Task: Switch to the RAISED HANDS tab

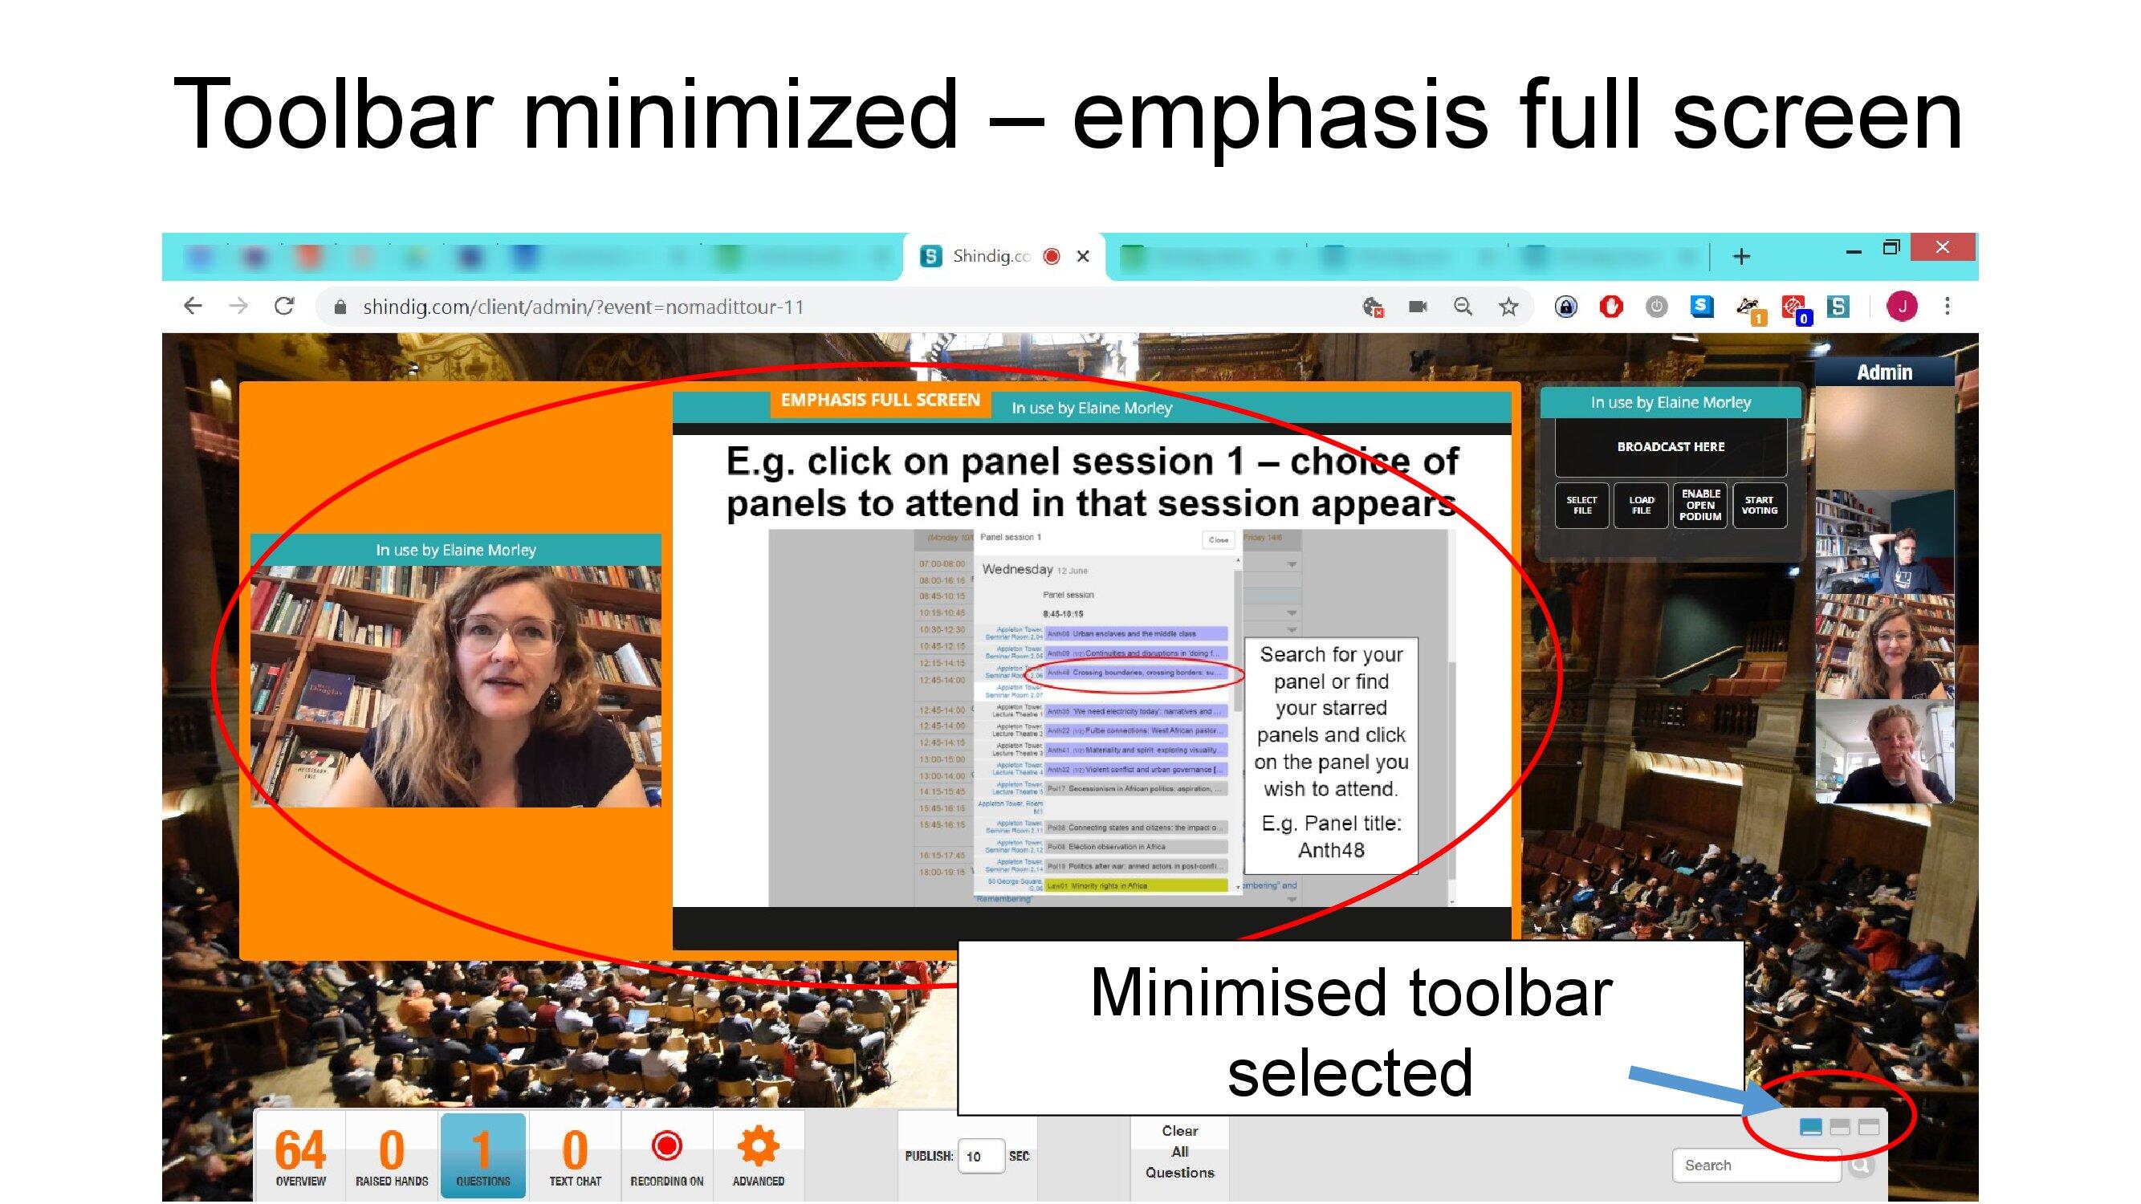Action: [x=392, y=1155]
